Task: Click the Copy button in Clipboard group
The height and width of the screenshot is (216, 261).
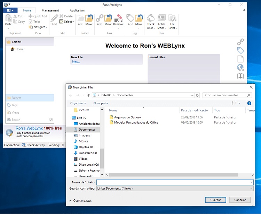Action: pyautogui.click(x=19, y=22)
